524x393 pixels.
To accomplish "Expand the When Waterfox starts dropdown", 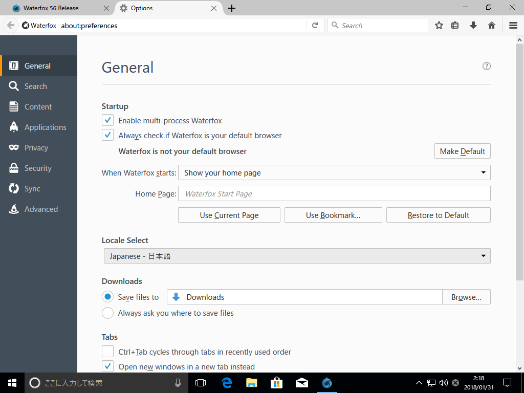I will tap(334, 173).
